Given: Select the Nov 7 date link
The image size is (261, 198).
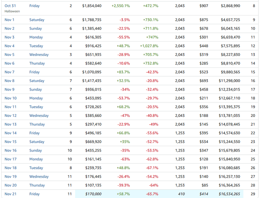Looking at the screenshot, I should (x=9, y=72).
